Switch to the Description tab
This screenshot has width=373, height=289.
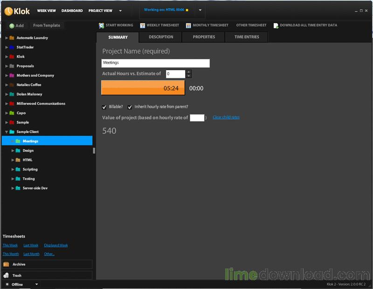coord(161,37)
